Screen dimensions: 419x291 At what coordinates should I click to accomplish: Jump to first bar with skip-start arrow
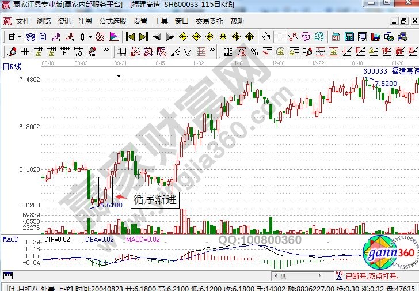pos(130,37)
